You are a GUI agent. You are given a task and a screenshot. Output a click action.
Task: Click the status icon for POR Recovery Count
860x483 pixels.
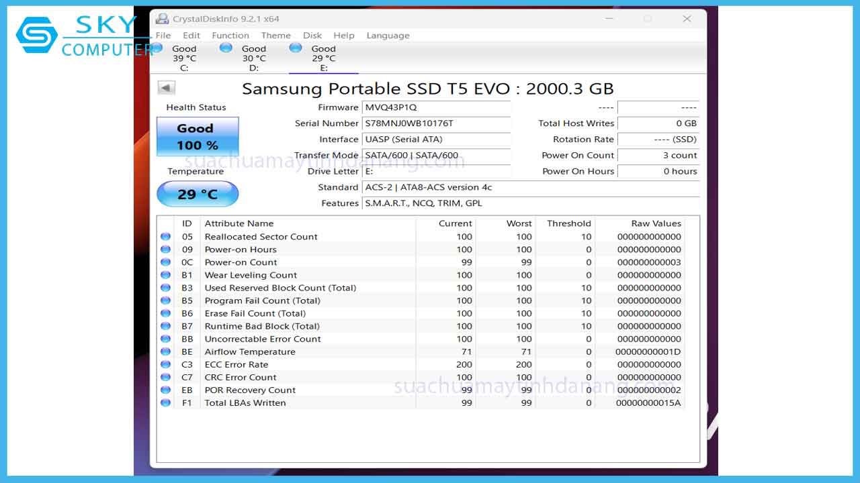[x=165, y=390]
